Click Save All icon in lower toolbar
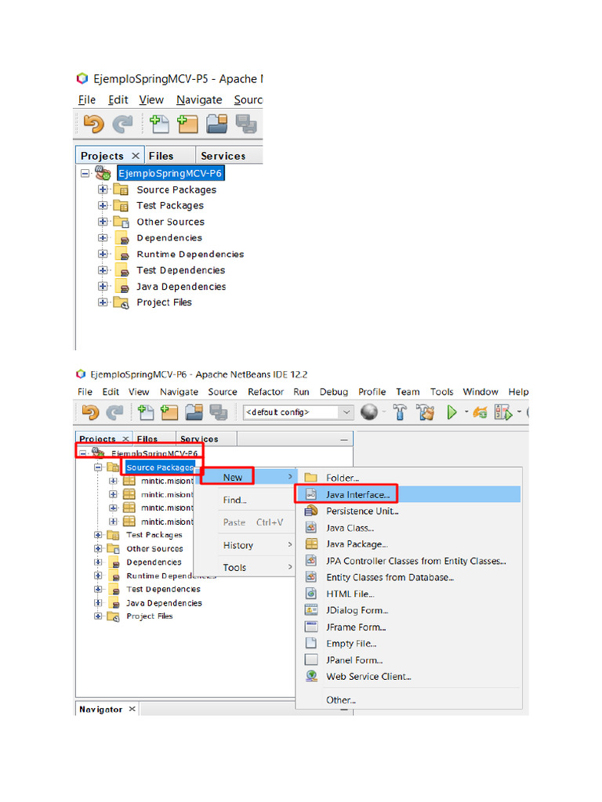The width and height of the screenshot is (602, 802). coord(219,412)
